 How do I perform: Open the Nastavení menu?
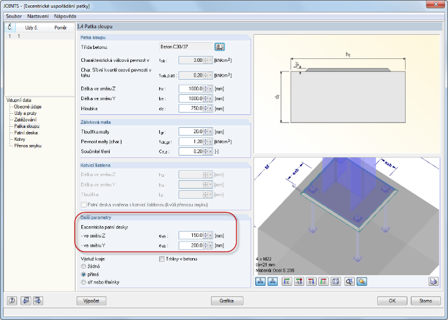pos(38,17)
